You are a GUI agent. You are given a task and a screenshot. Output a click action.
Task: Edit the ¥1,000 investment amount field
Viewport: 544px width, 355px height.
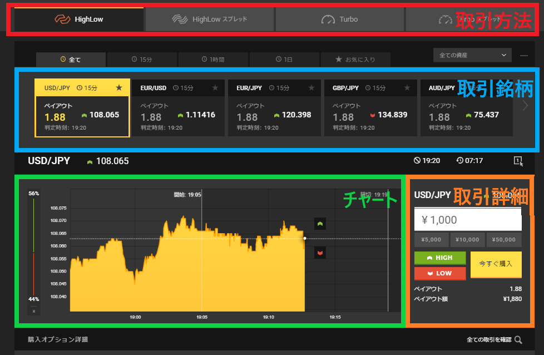468,220
